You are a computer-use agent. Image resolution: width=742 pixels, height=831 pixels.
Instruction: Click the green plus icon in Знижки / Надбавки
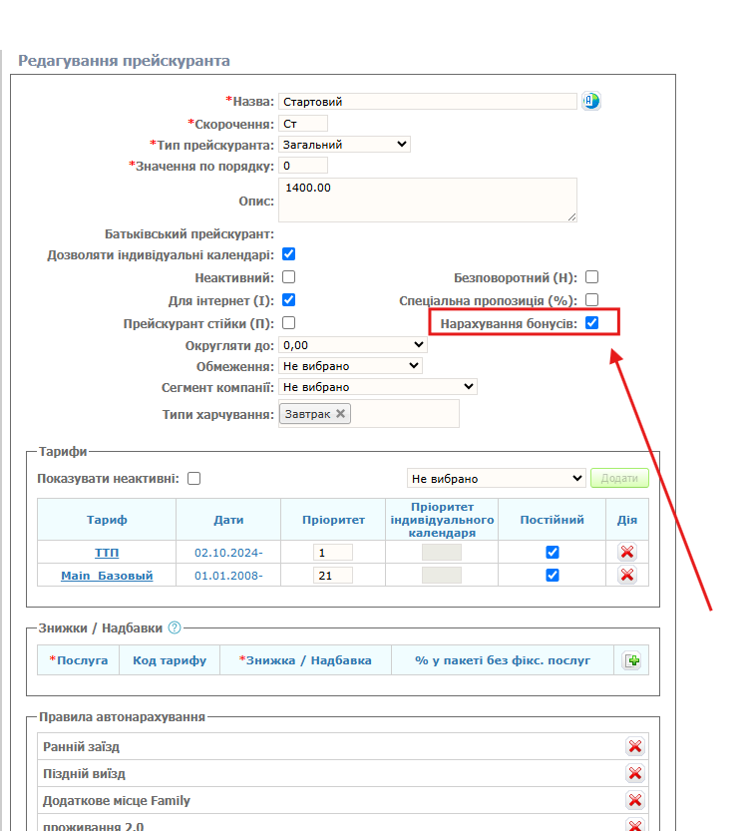[x=630, y=660]
